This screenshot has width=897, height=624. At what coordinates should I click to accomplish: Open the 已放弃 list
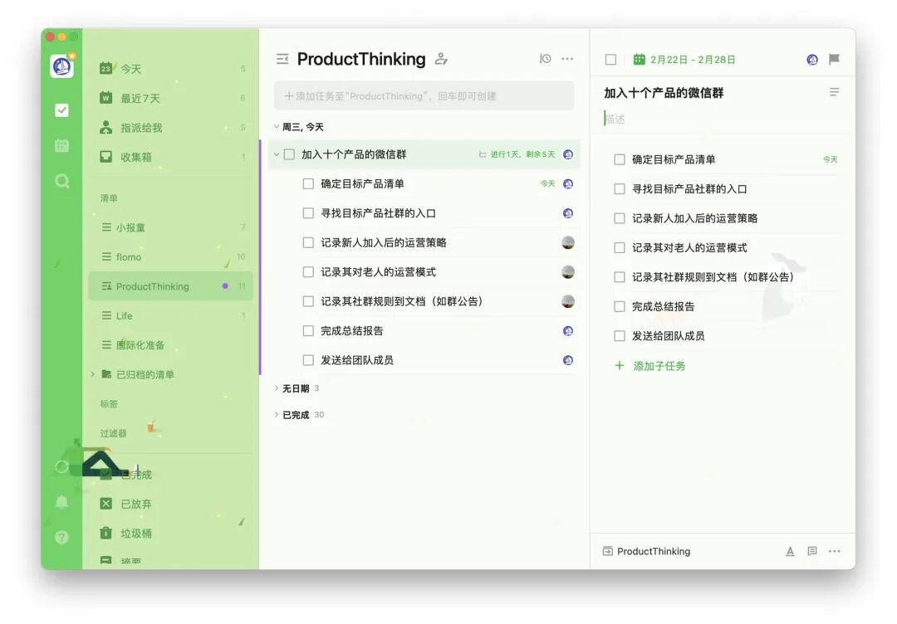[171, 504]
